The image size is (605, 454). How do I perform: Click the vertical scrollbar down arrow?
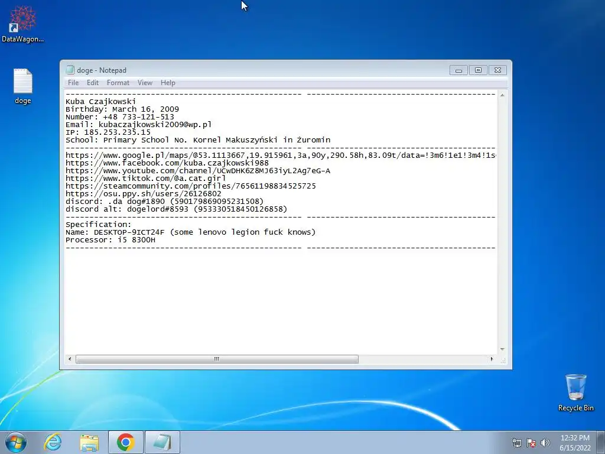point(502,349)
